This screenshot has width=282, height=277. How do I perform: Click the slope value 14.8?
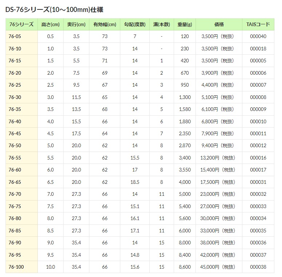tap(135, 255)
